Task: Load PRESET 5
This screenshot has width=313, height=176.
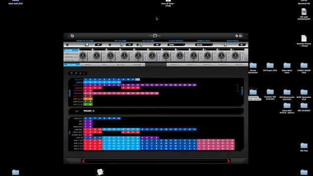Action: pos(240,65)
